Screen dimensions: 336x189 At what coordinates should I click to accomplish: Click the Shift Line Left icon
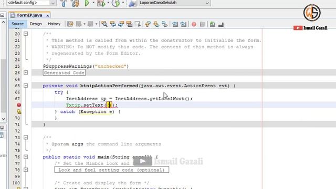pos(175,24)
